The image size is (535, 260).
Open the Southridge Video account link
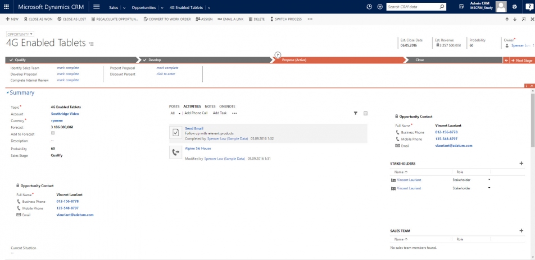[x=65, y=113]
